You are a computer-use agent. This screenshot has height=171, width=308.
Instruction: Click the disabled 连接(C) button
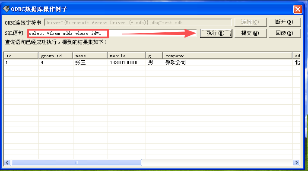coord(250,22)
